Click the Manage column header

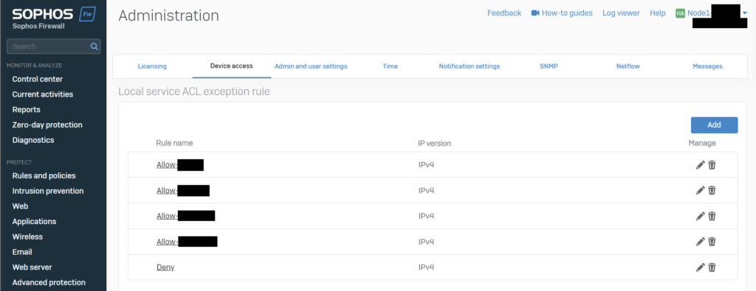point(702,143)
